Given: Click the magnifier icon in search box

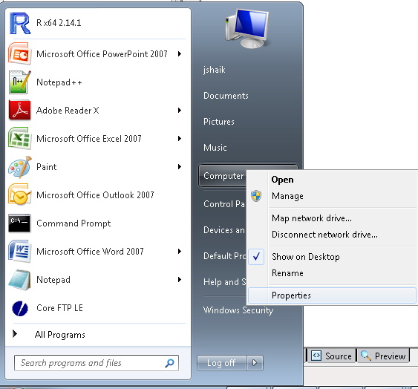Looking at the screenshot, I should coord(169,363).
